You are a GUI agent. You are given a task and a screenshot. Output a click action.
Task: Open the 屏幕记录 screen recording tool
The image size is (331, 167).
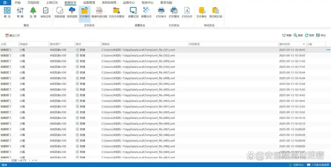click(133, 12)
